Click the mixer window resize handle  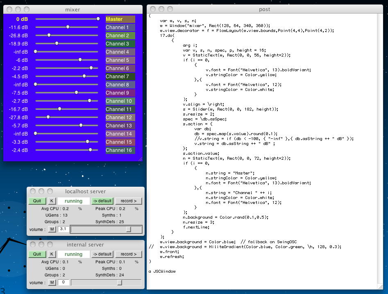[140, 159]
